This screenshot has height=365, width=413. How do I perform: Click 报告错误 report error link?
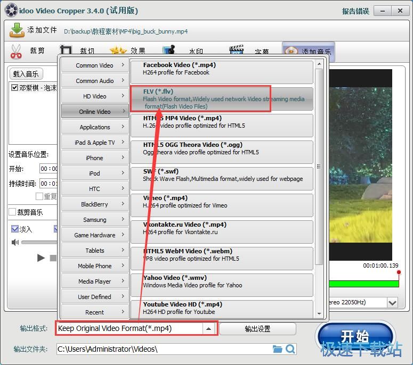pyautogui.click(x=355, y=11)
